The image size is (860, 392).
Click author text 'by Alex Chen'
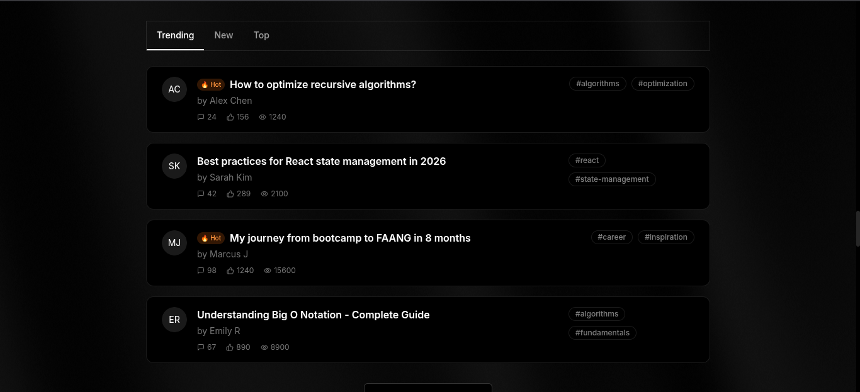[224, 101]
